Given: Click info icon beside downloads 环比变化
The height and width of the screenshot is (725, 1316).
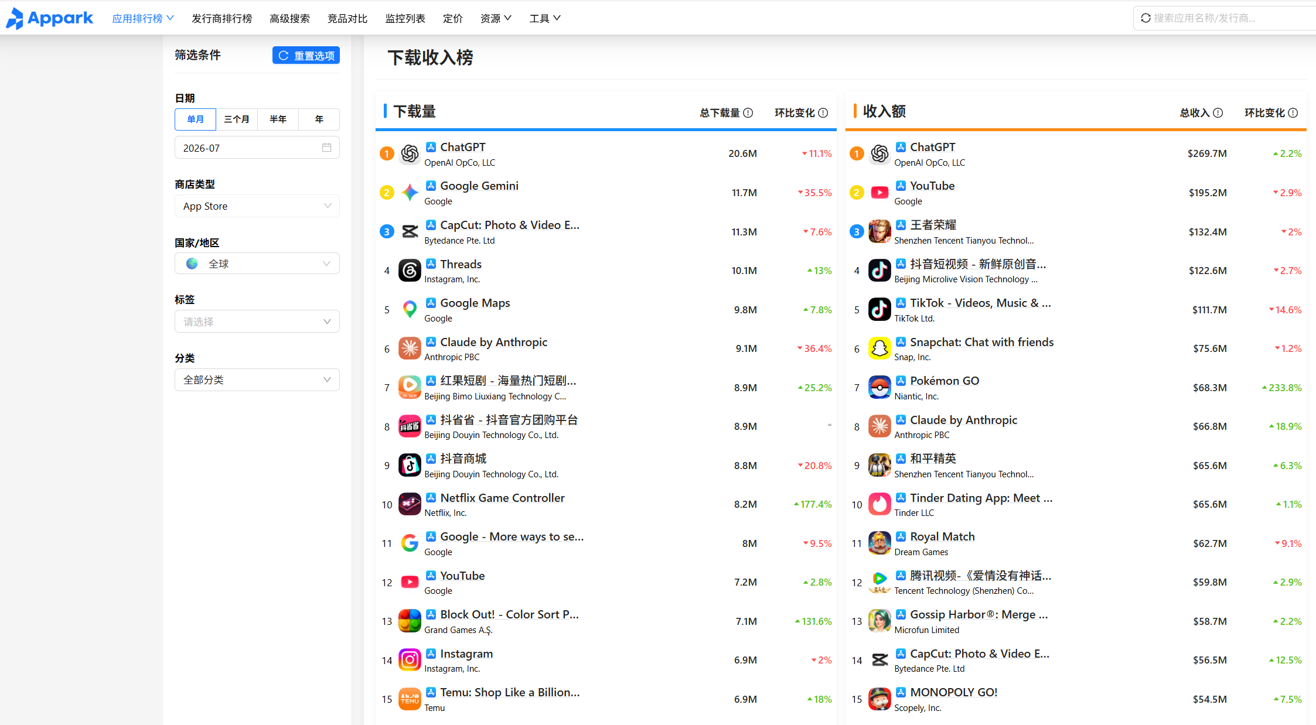Looking at the screenshot, I should pos(823,113).
